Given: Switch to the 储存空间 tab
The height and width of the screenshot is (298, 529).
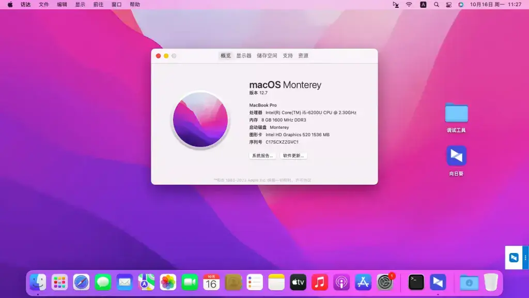Looking at the screenshot, I should pos(267,56).
